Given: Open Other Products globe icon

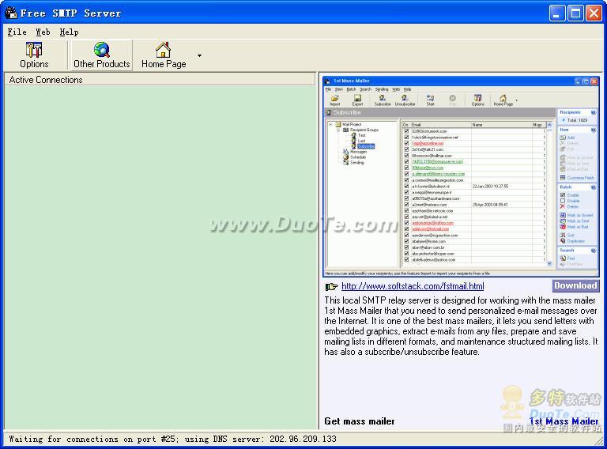Looking at the screenshot, I should pos(101,50).
